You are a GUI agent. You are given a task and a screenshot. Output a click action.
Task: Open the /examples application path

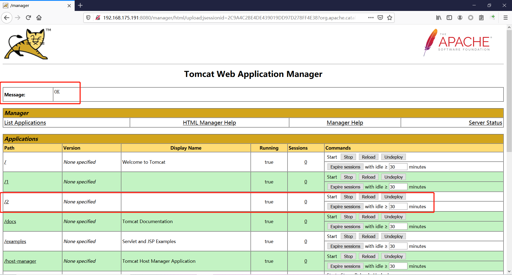tap(15, 241)
